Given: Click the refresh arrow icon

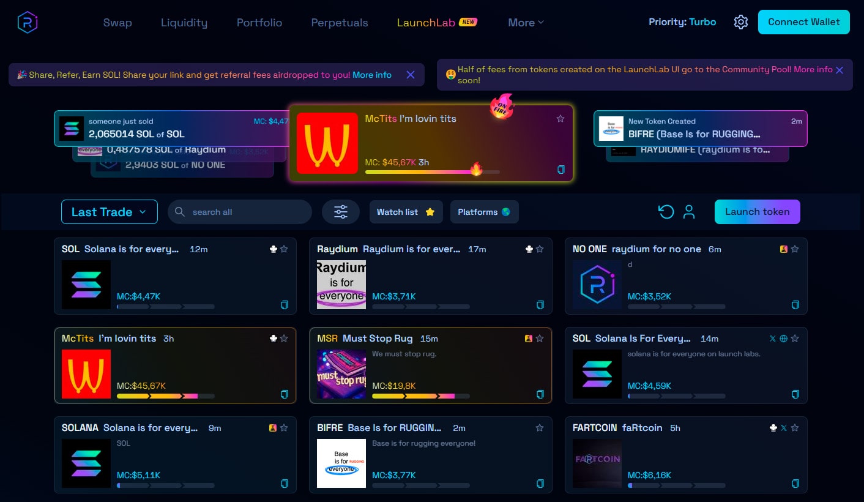Looking at the screenshot, I should click(666, 212).
